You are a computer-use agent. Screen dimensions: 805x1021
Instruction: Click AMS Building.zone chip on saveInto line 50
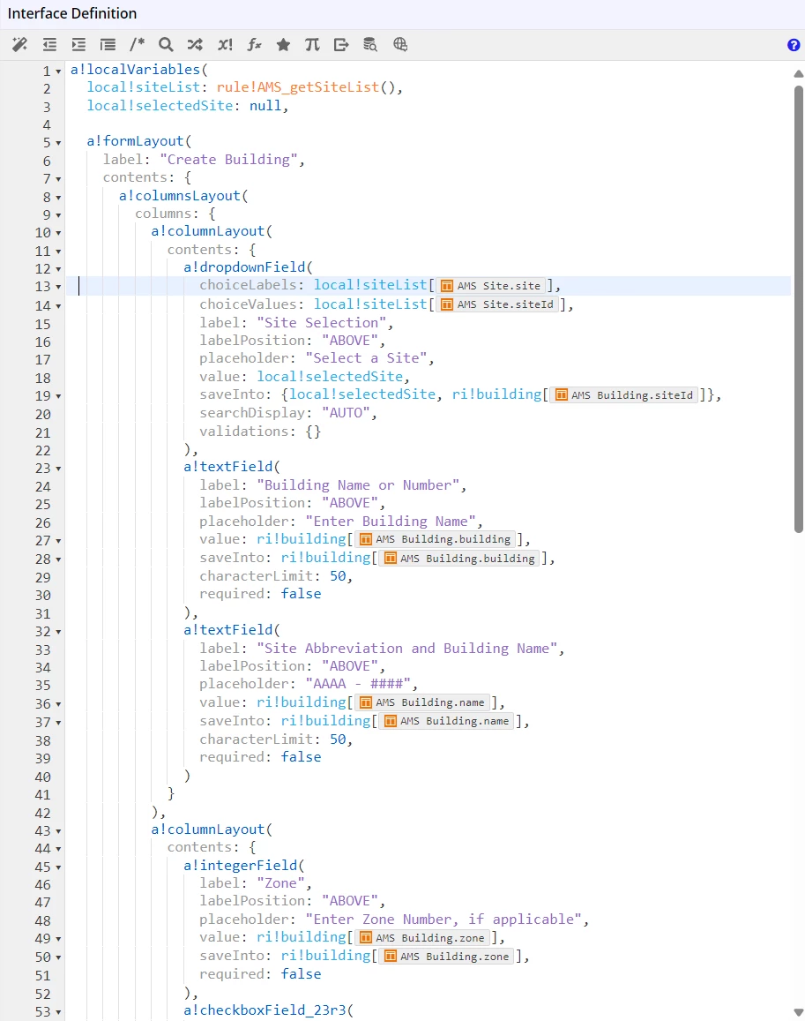446,956
